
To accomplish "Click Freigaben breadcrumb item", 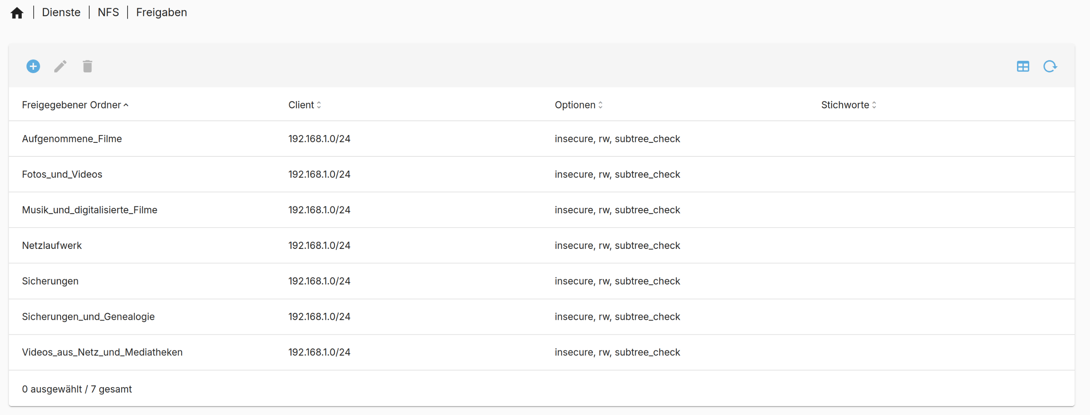I will [161, 13].
